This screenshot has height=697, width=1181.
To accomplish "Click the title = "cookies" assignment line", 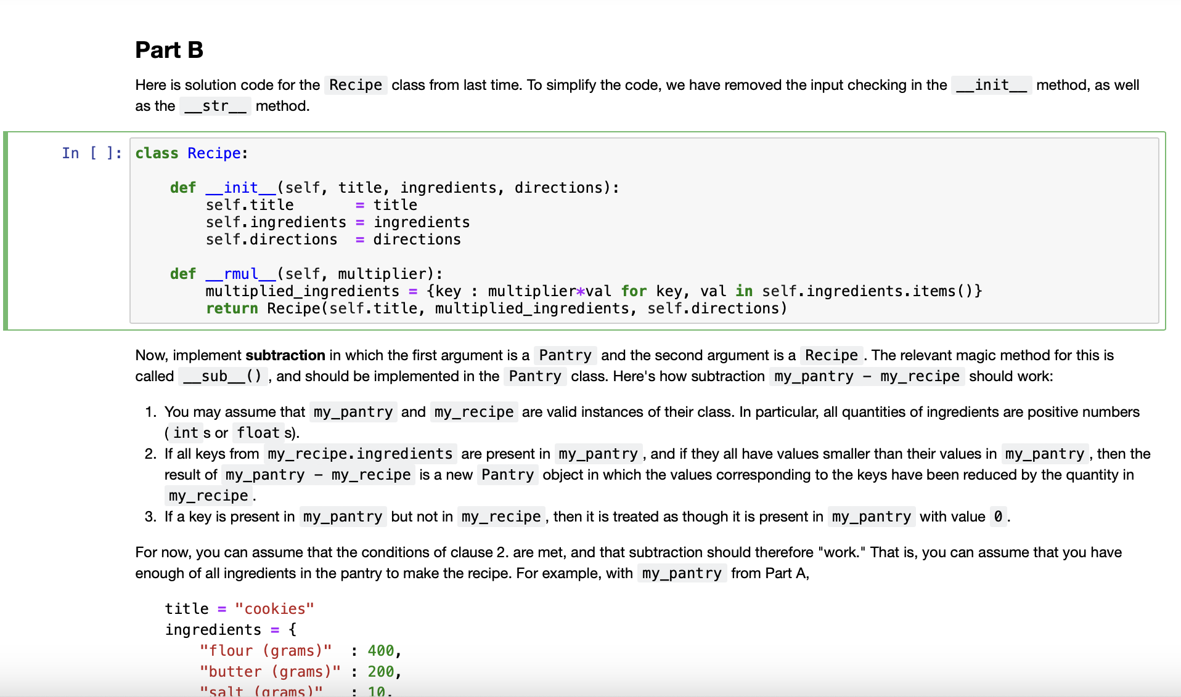I will pyautogui.click(x=239, y=608).
